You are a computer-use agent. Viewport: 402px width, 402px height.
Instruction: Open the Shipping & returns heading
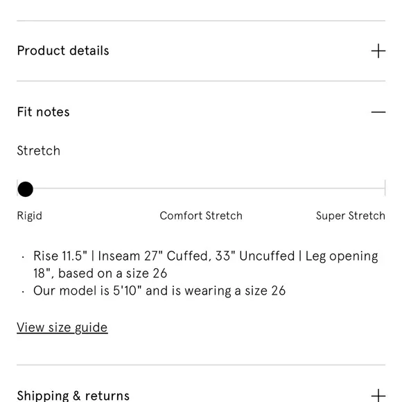tap(73, 396)
